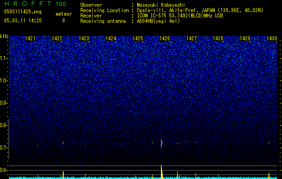Select observer name Masayuki Kobayashi
The width and height of the screenshot is (282, 179).
pyautogui.click(x=161, y=5)
